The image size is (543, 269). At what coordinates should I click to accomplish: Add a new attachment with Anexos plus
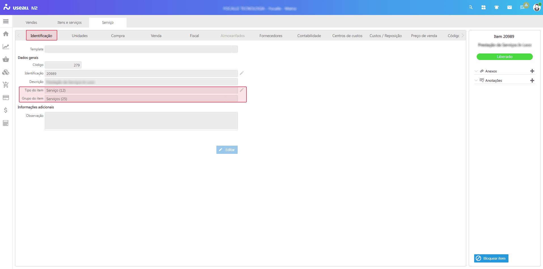click(x=532, y=71)
